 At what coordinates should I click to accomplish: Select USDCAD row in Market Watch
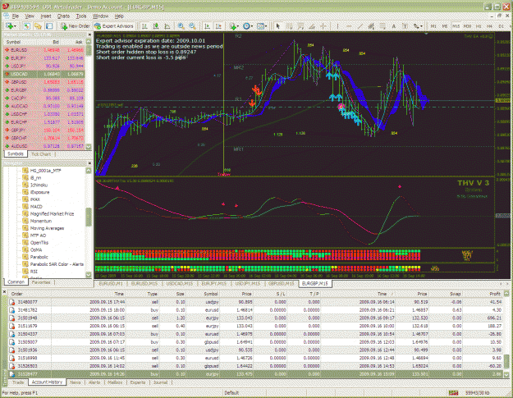(44, 74)
